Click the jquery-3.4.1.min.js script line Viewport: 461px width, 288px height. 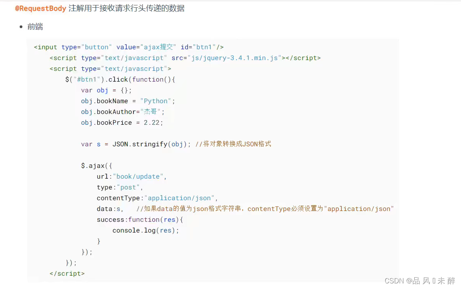(x=185, y=58)
